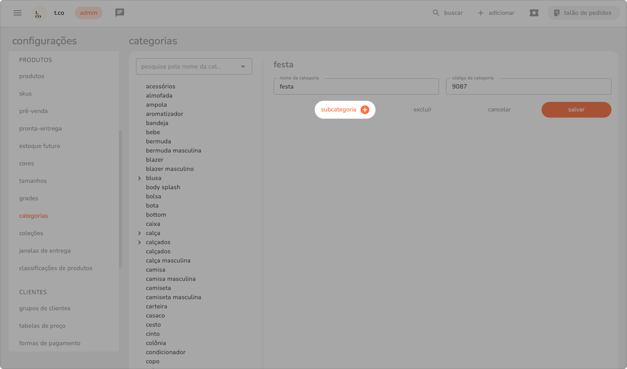
Task: Open the chat messages icon
Action: pyautogui.click(x=119, y=13)
